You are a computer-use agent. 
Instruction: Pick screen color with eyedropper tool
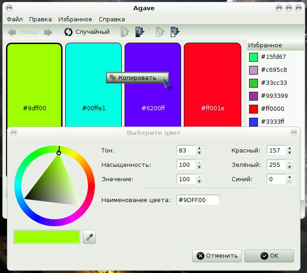(x=89, y=237)
